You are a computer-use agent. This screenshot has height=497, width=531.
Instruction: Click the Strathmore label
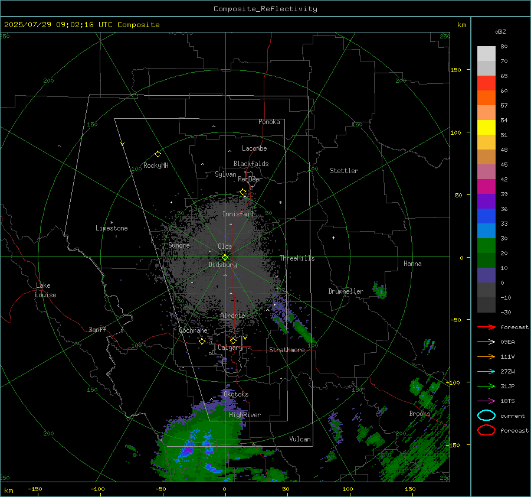(x=287, y=350)
